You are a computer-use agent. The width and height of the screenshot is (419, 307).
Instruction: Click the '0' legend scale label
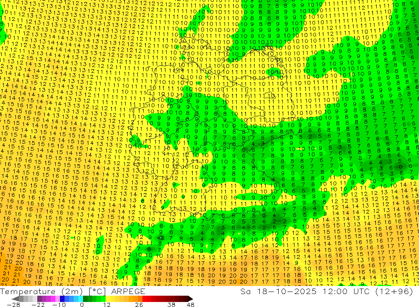click(x=82, y=305)
